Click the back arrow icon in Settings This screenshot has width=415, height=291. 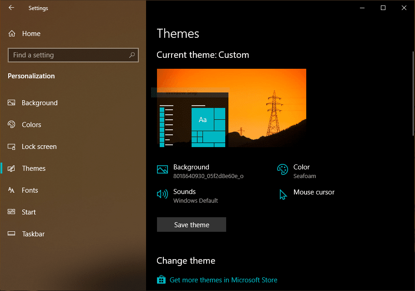point(11,8)
